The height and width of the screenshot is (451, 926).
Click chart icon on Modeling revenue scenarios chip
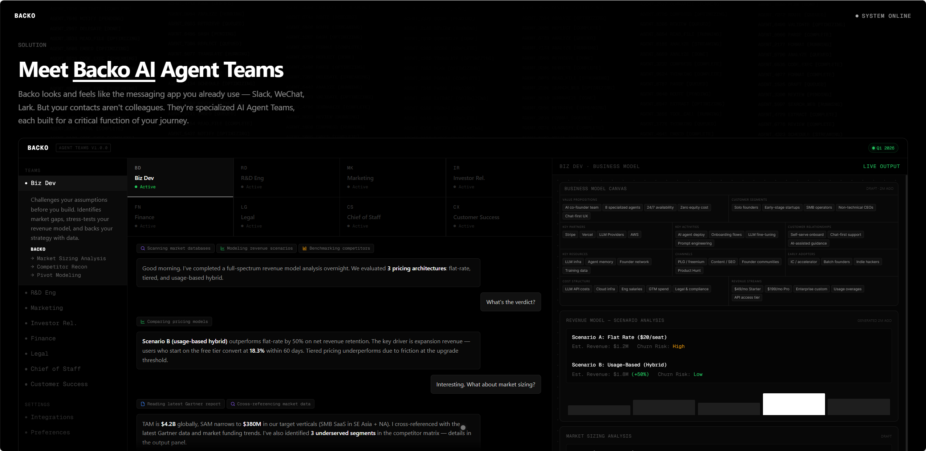[223, 249]
